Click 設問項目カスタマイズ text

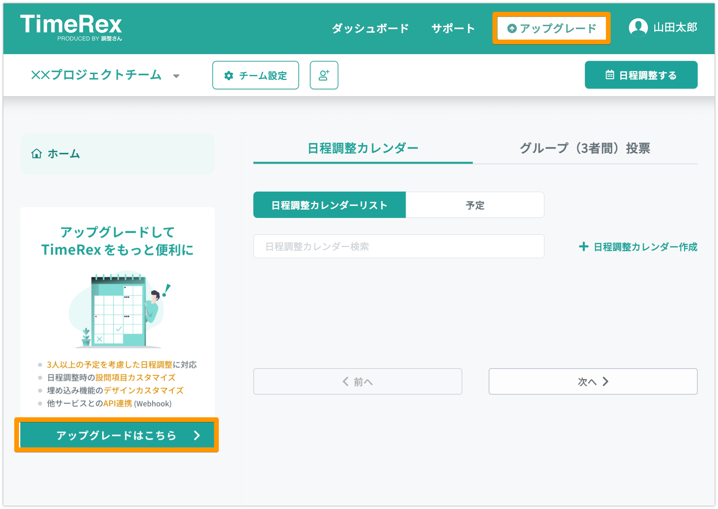(x=135, y=377)
